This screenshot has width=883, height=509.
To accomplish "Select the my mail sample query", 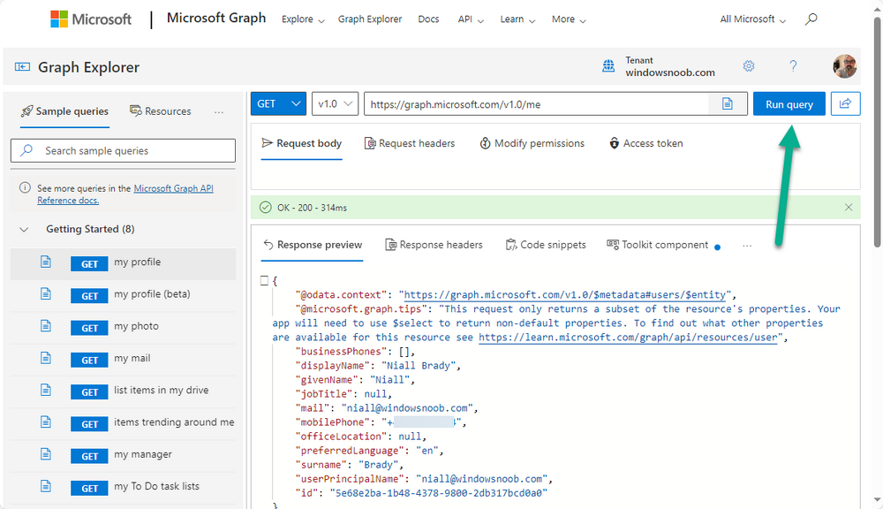I will [123, 361].
